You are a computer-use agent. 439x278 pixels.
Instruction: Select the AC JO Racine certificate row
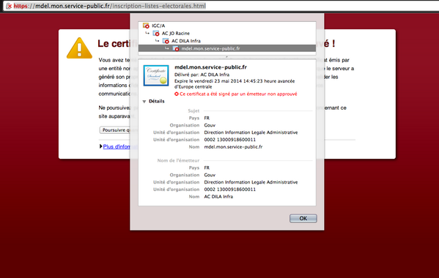[x=227, y=33]
